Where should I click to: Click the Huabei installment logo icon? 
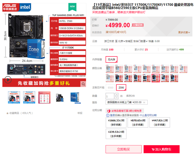point(109,111)
